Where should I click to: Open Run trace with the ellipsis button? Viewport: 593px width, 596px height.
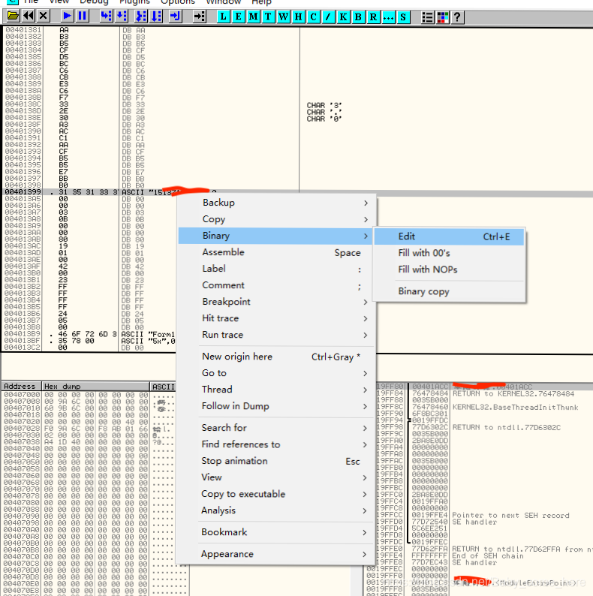388,17
